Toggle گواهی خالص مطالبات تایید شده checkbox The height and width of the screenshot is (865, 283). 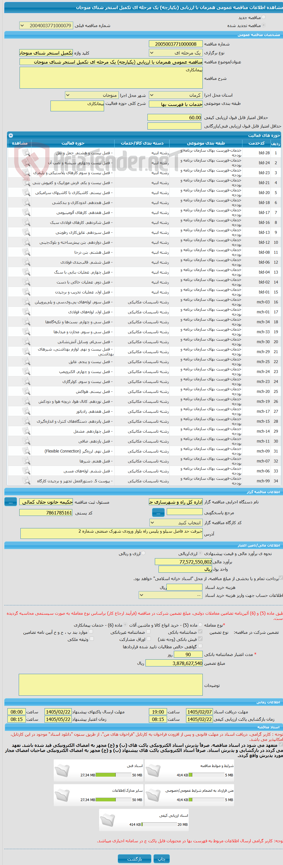point(200,646)
